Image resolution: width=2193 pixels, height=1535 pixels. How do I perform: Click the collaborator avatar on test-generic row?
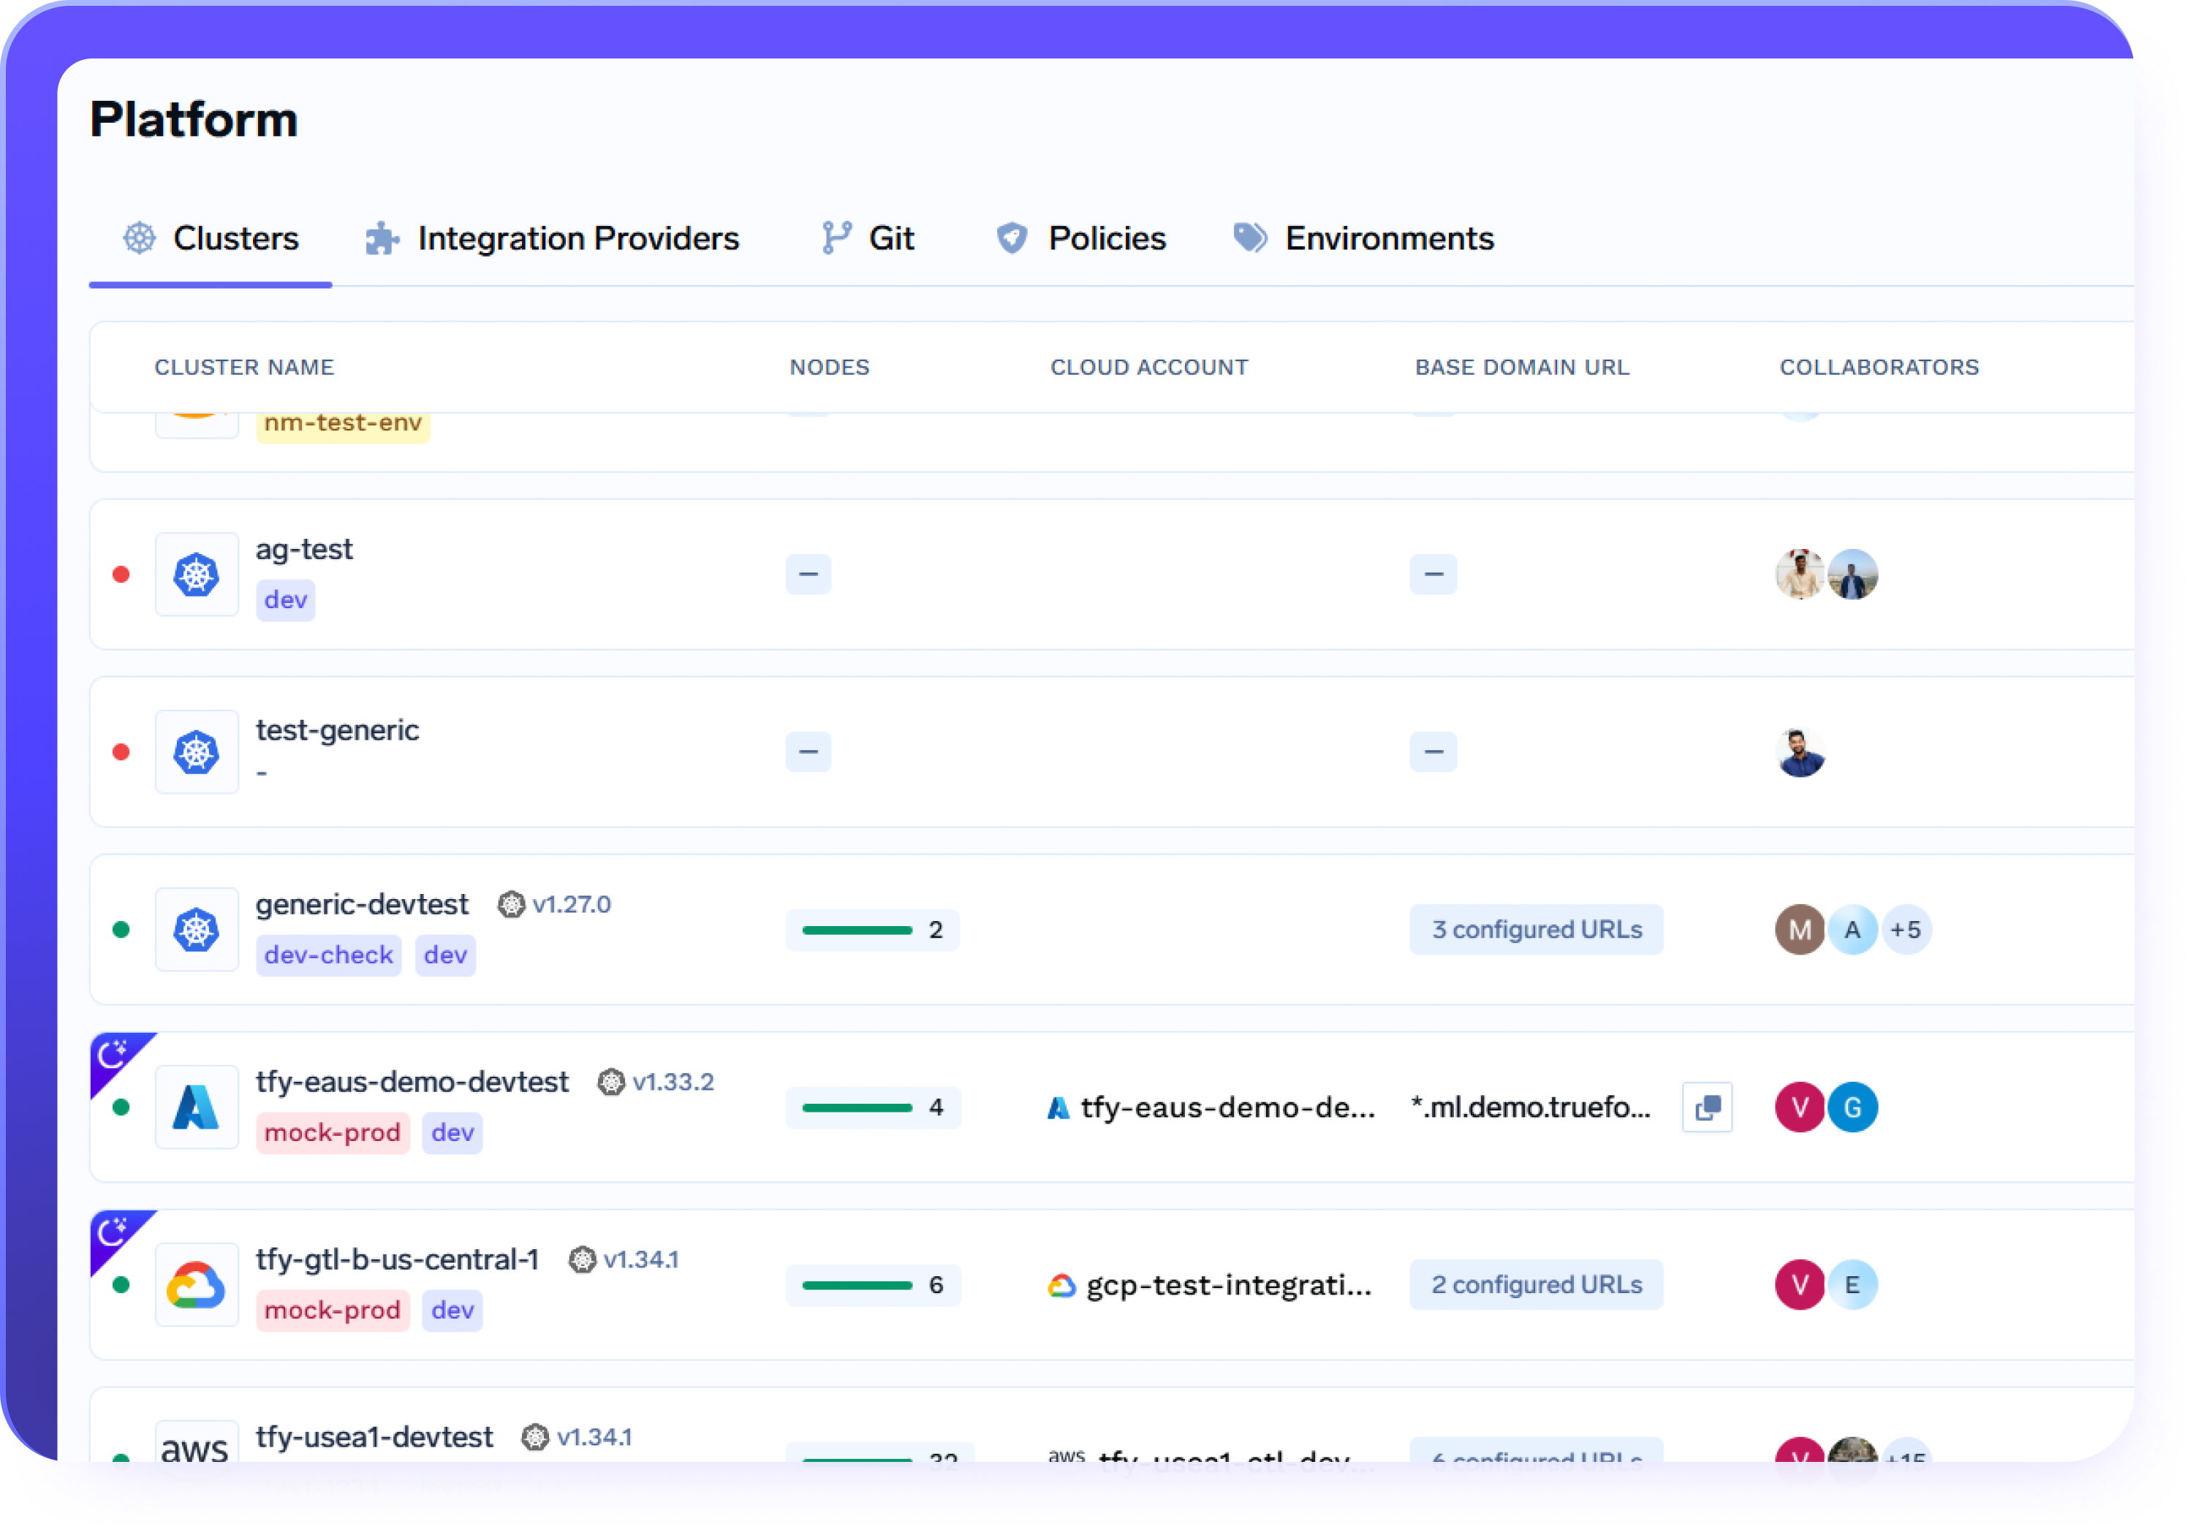click(x=1800, y=753)
